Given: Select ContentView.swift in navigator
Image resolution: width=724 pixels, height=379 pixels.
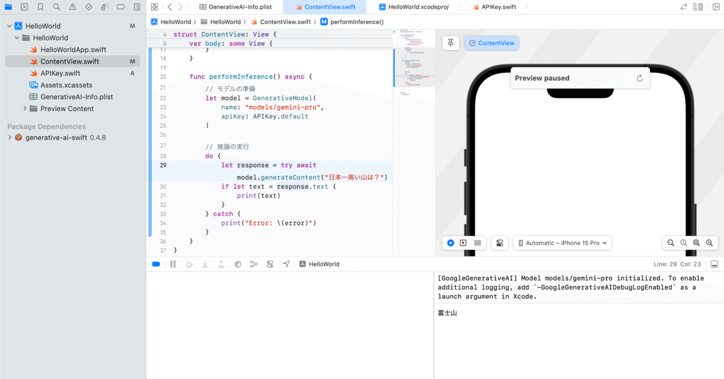Looking at the screenshot, I should pos(72,62).
